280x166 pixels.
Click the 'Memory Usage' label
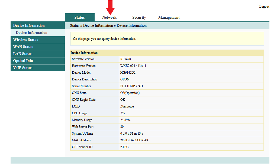click(82, 120)
